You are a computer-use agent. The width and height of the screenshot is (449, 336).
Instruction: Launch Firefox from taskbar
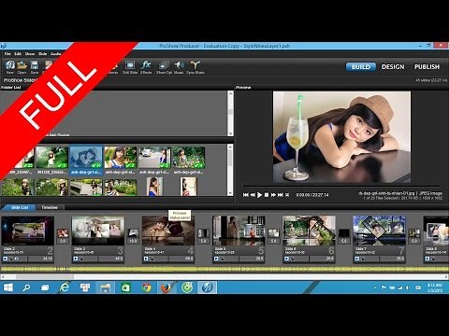click(167, 287)
